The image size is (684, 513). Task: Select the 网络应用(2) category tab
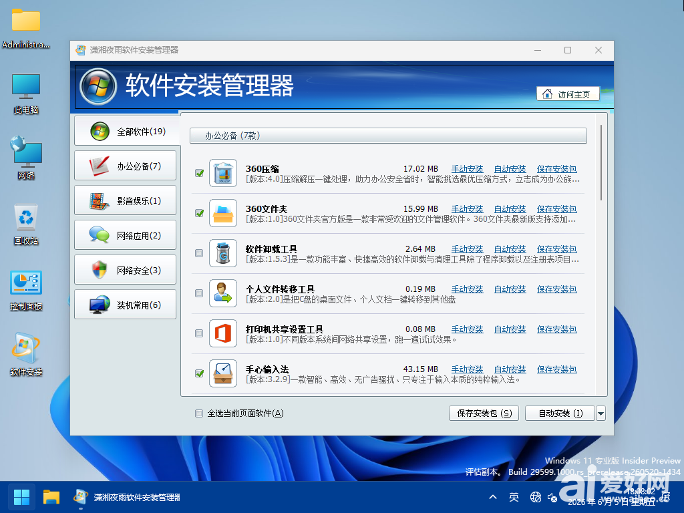tap(125, 236)
